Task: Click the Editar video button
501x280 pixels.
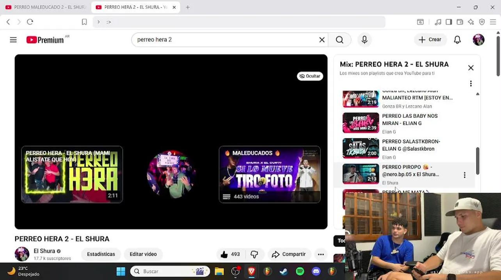Action: click(143, 254)
